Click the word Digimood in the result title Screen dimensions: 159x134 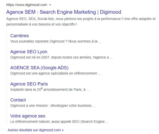(x=110, y=12)
